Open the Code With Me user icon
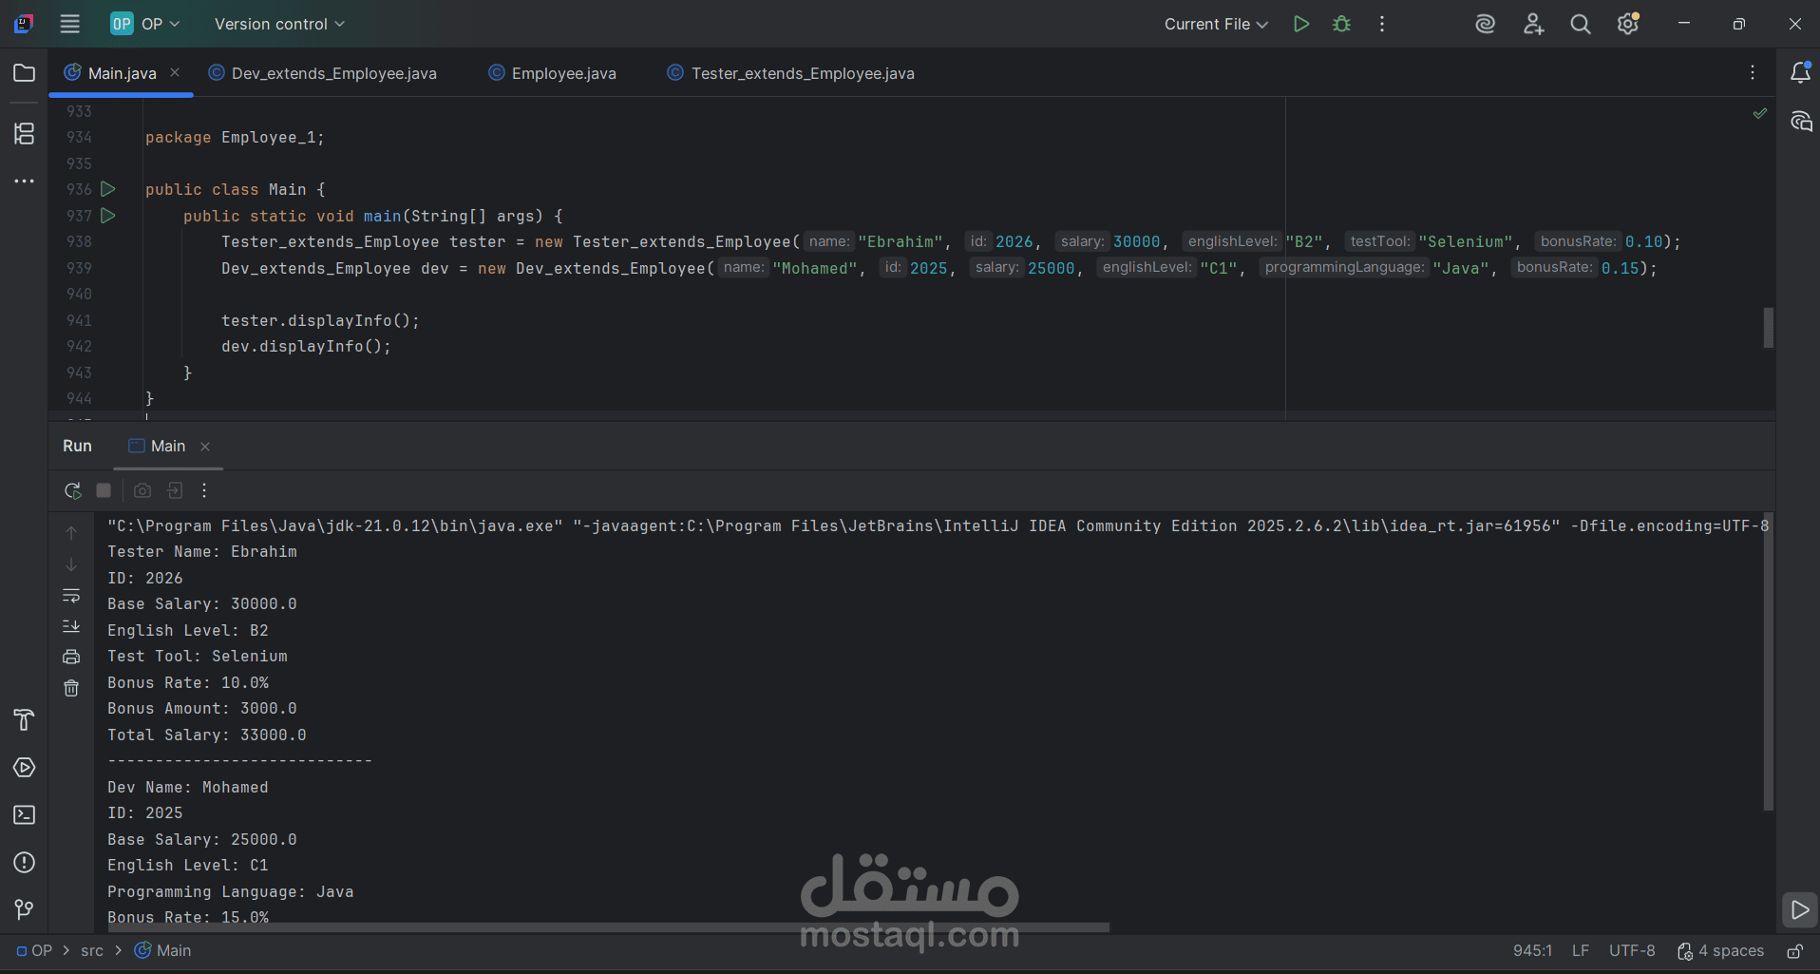Screen dimensions: 1820x974 click(1533, 24)
